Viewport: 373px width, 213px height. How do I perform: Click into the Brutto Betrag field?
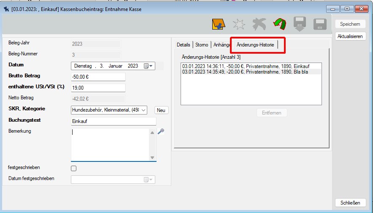(x=98, y=77)
